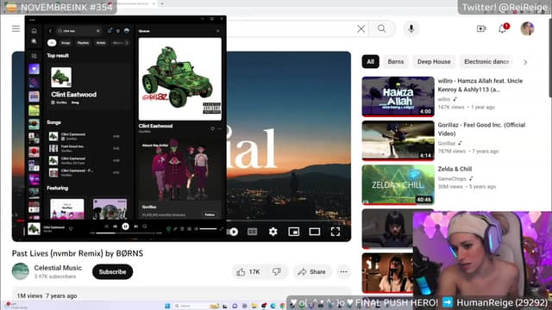Open the three-dot more actions menu
The image size is (552, 310).
(x=343, y=272)
